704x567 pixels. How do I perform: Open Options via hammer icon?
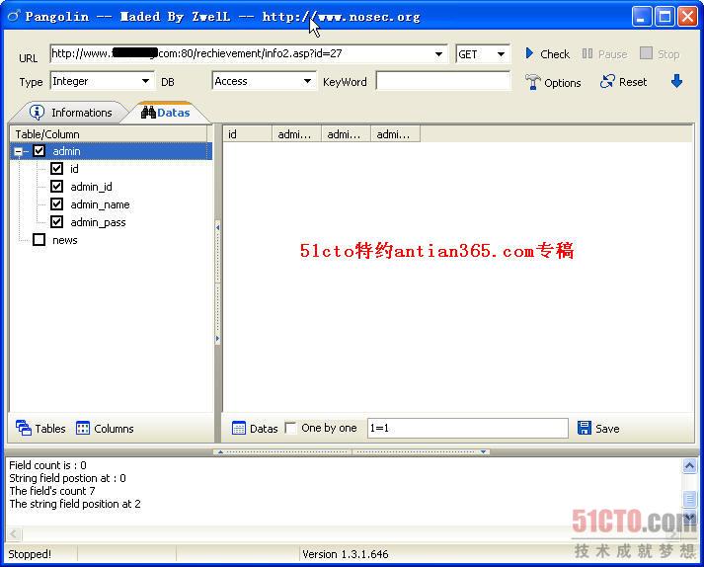click(533, 82)
